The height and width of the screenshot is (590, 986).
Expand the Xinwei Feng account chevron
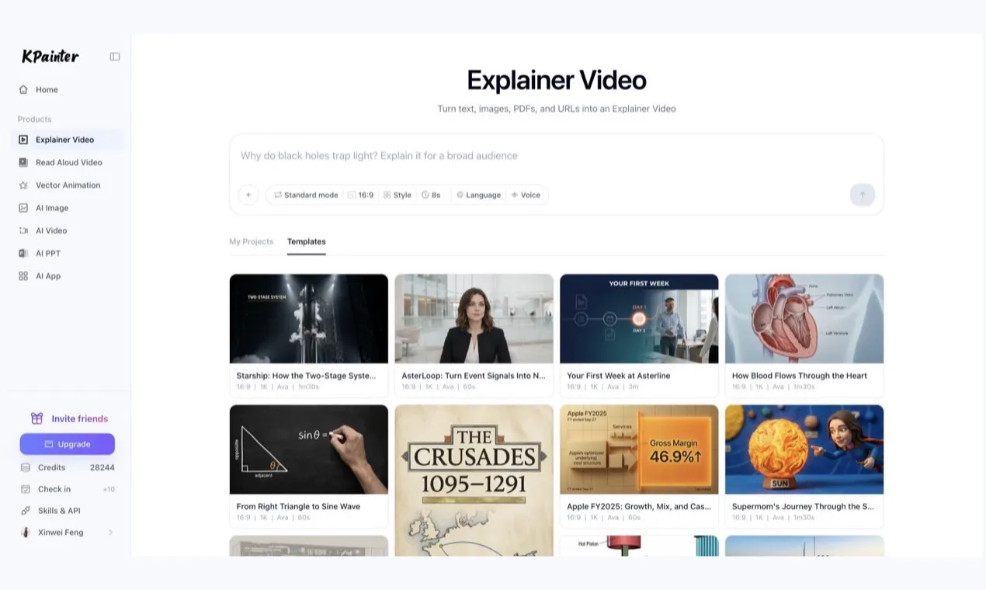click(110, 533)
